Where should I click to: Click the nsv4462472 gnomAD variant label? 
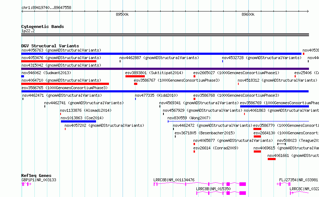213,125
